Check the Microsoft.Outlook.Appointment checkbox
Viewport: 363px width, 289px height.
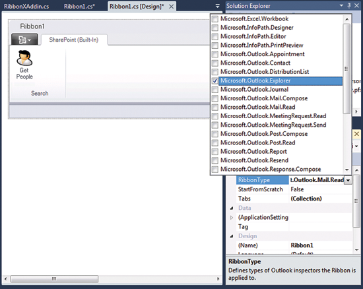point(215,54)
